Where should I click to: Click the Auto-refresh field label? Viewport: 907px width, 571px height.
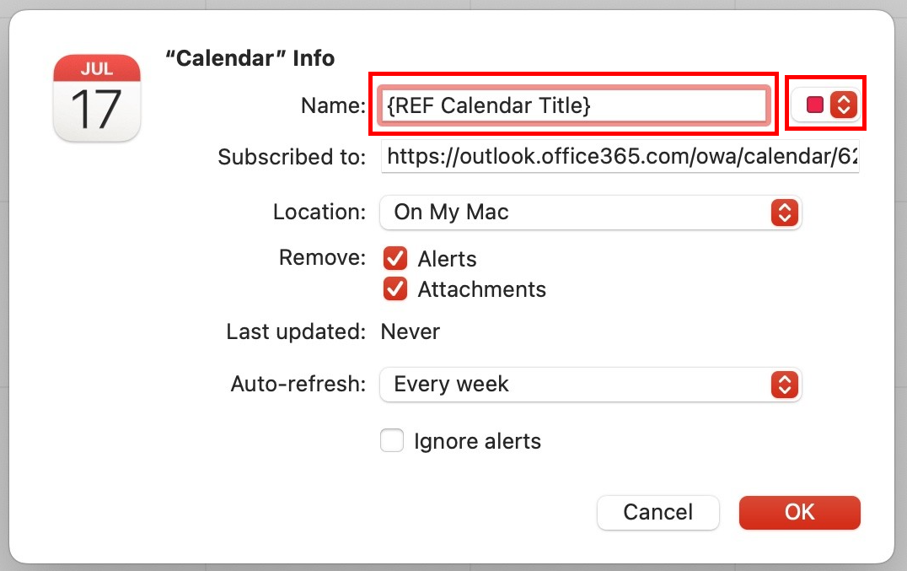tap(298, 385)
